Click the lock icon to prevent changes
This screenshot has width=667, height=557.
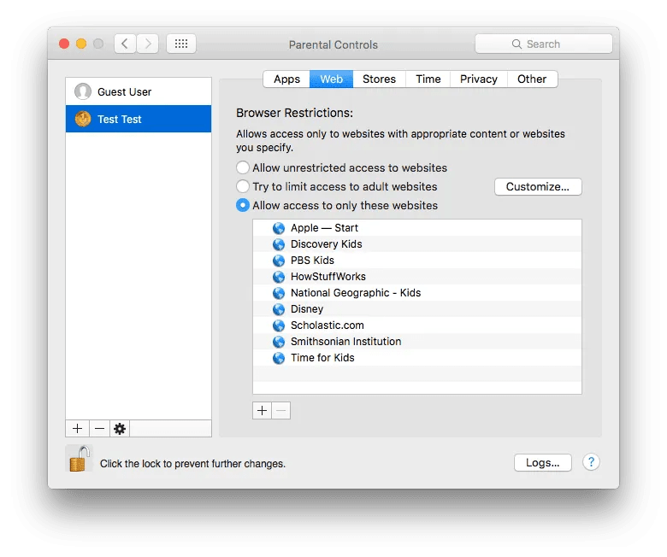click(80, 459)
